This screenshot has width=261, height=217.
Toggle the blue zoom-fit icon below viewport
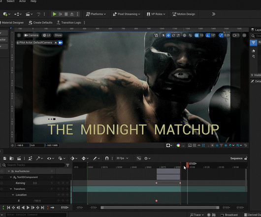tap(203, 145)
